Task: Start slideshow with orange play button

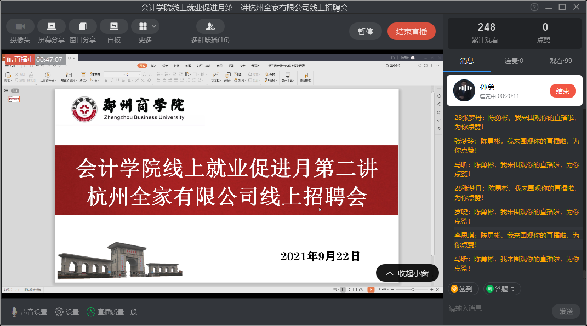Action: pyautogui.click(x=371, y=290)
